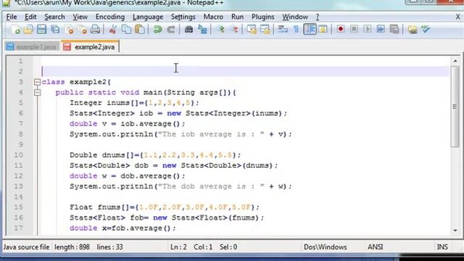Click the spell check ABC icon
This screenshot has height=261, width=464.
pos(426,29)
